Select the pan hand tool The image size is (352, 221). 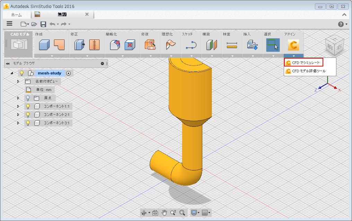click(x=164, y=213)
